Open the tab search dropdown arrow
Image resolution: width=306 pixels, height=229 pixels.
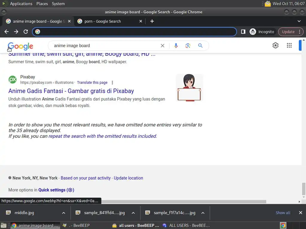click(x=299, y=21)
